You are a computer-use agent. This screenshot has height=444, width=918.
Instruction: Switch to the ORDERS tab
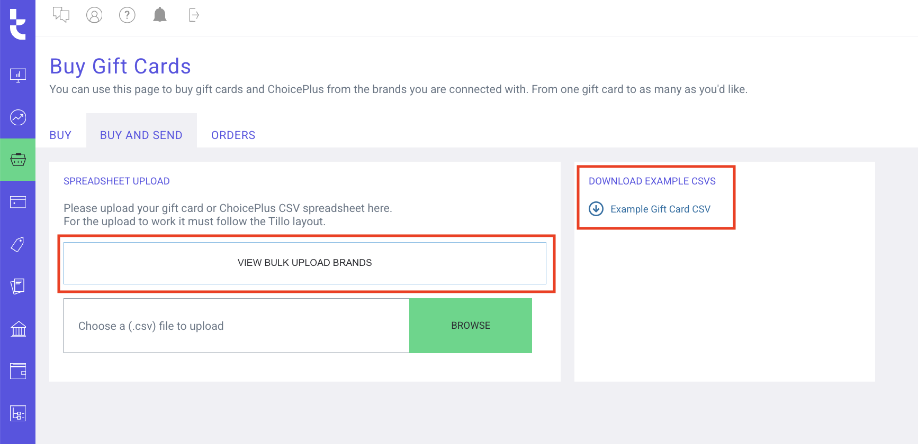click(x=233, y=135)
